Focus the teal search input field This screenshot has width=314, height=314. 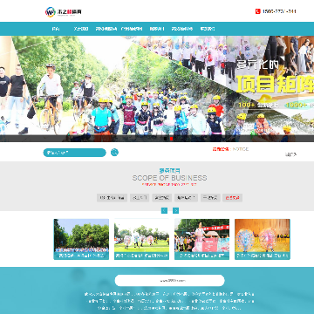coord(75,153)
